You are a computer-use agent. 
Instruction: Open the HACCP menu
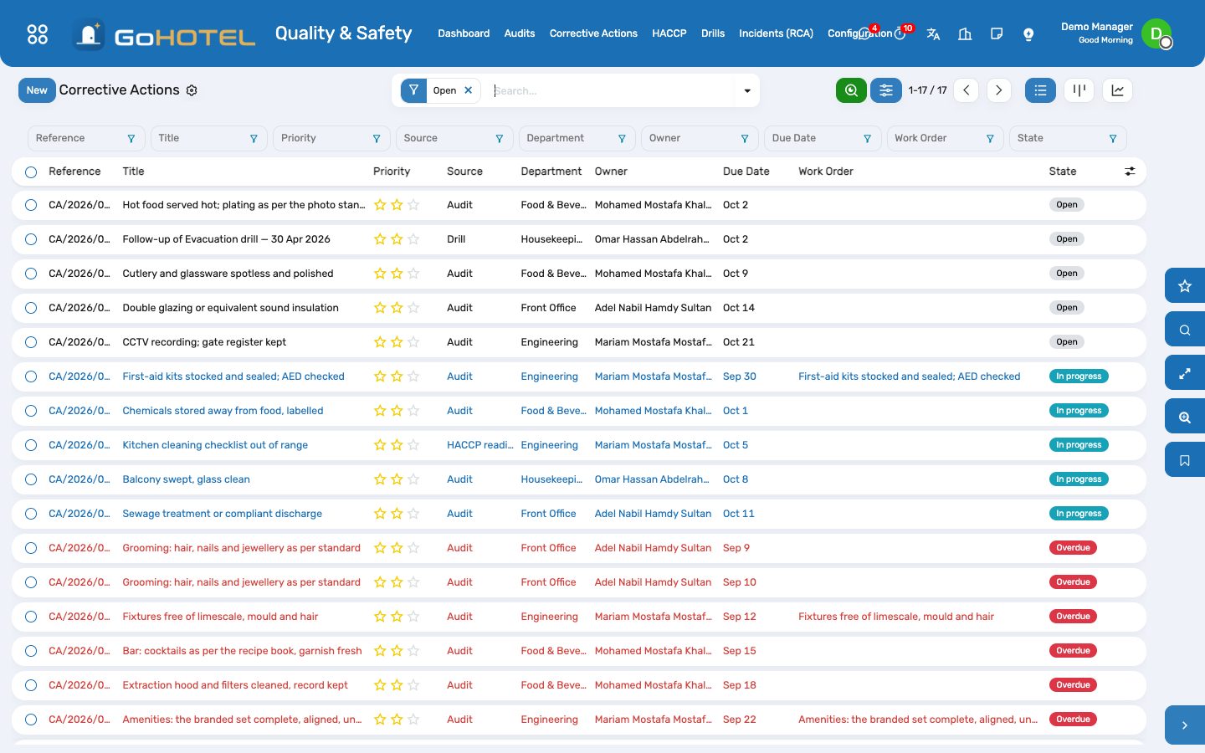coord(669,33)
